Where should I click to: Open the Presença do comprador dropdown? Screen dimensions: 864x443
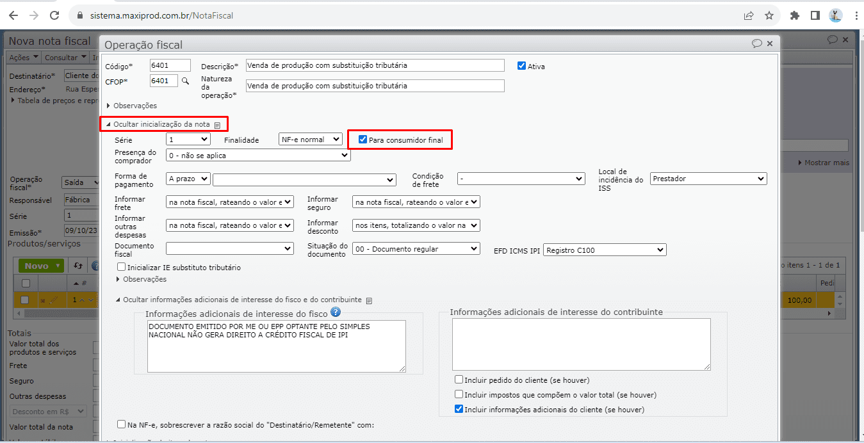(x=258, y=155)
